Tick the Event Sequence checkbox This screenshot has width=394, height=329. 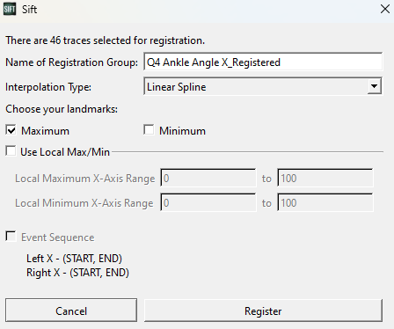[11, 237]
